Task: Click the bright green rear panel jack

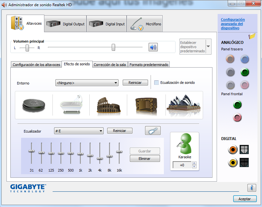Action: pos(245,72)
